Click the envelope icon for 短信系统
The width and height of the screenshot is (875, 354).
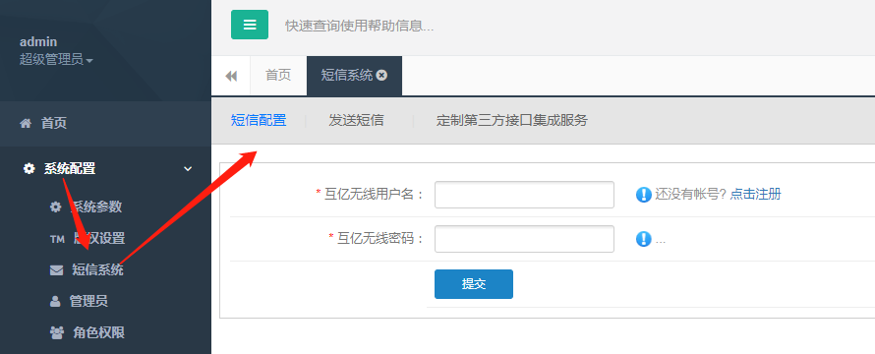point(56,270)
